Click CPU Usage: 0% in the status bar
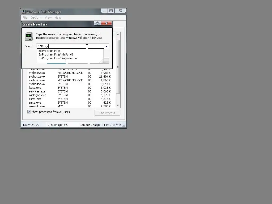 pos(58,125)
